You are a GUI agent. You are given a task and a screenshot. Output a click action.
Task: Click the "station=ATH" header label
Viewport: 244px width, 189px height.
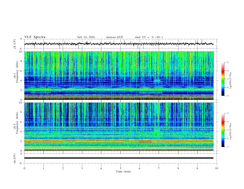tap(114, 37)
